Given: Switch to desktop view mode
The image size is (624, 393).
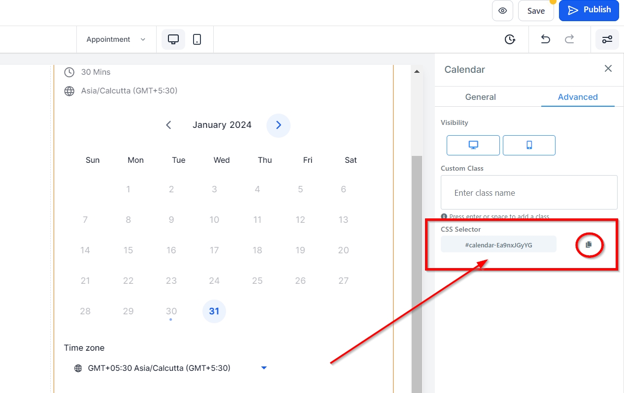Looking at the screenshot, I should 173,39.
